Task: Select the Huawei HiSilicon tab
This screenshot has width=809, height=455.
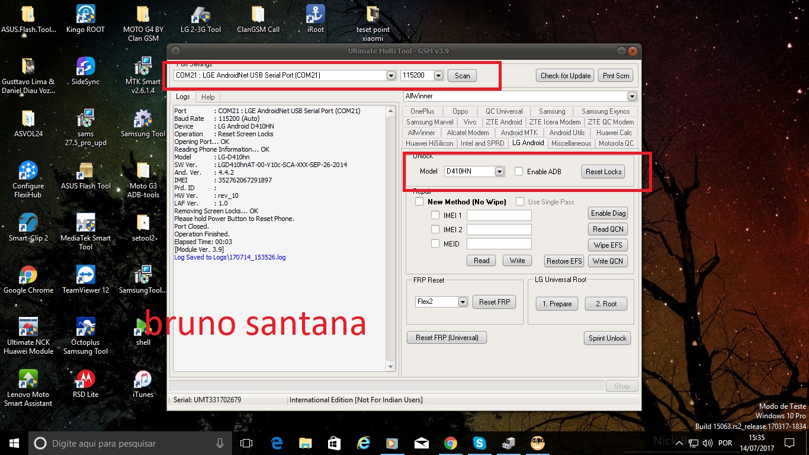Action: tap(429, 143)
